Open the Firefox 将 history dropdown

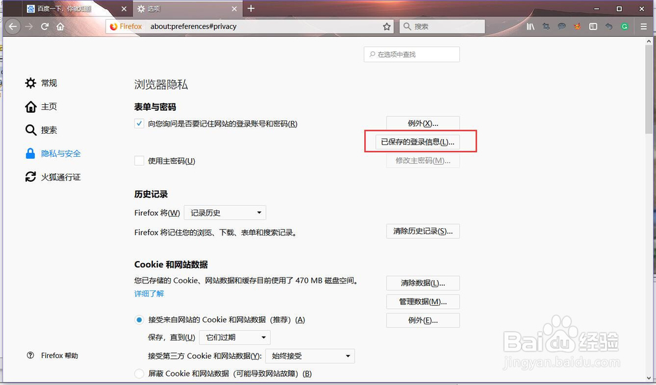pos(225,212)
